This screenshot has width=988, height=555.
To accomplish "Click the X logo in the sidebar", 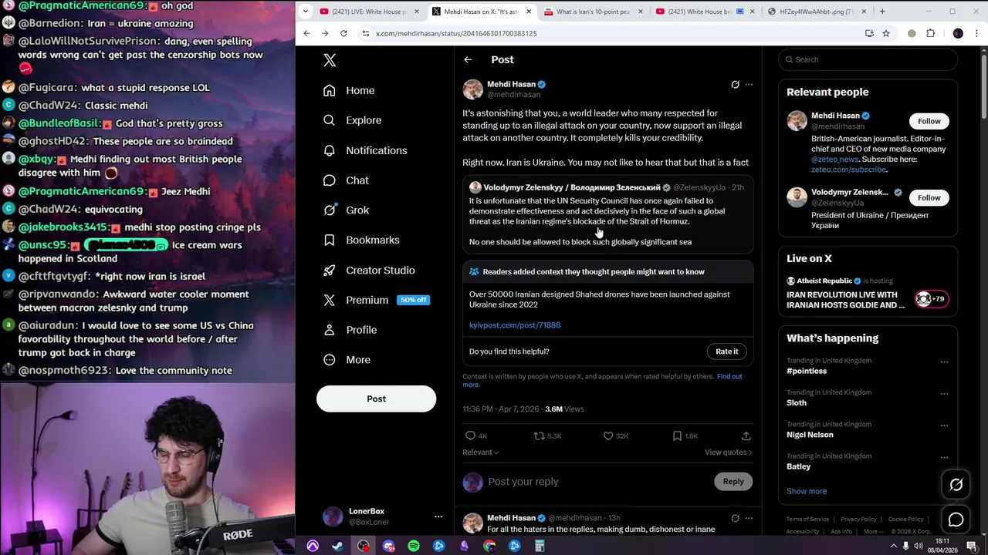I will click(330, 60).
